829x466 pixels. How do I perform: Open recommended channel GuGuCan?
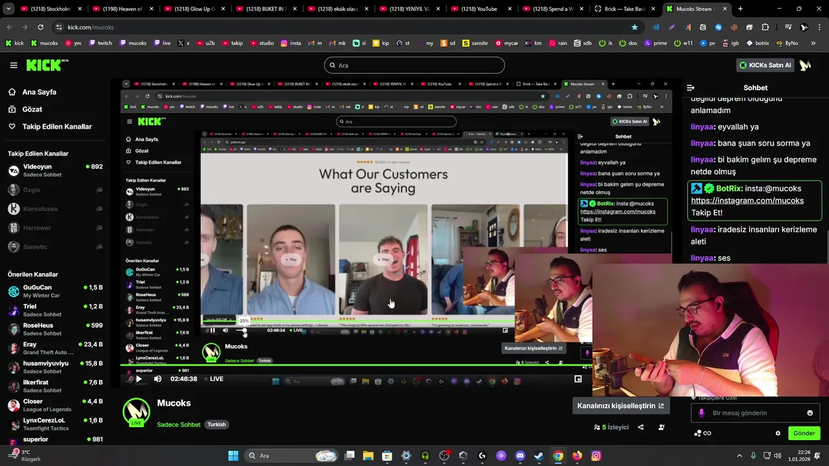pyautogui.click(x=55, y=291)
